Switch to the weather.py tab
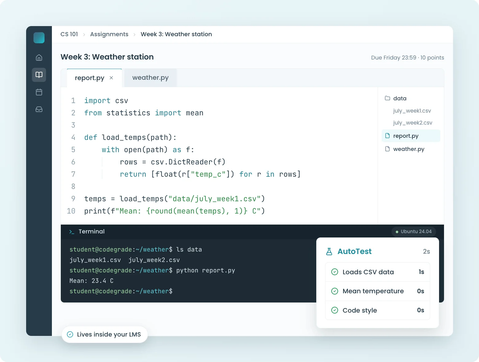Image resolution: width=479 pixels, height=362 pixels. coord(150,78)
